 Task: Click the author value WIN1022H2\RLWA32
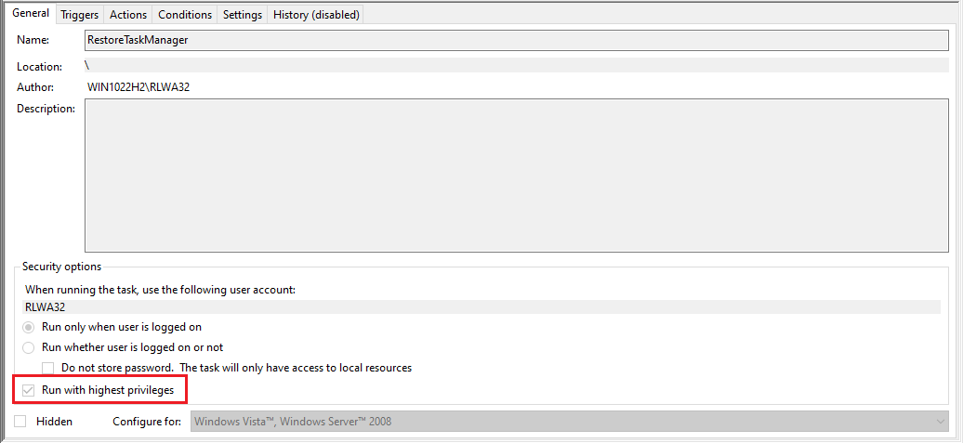(x=139, y=87)
